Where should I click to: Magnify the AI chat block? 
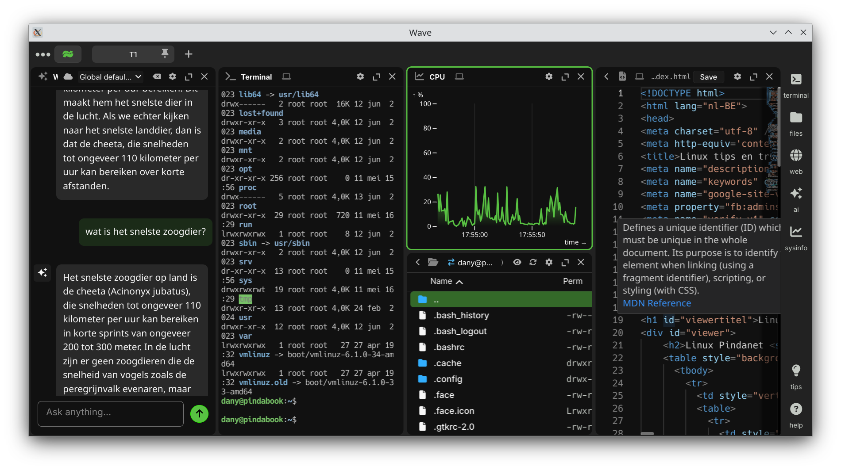tap(189, 76)
